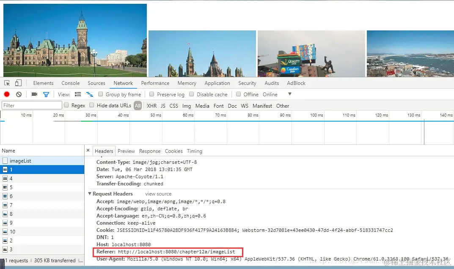454x269 pixels.
Task: Toggle the Offline checkbox
Action: tap(238, 94)
